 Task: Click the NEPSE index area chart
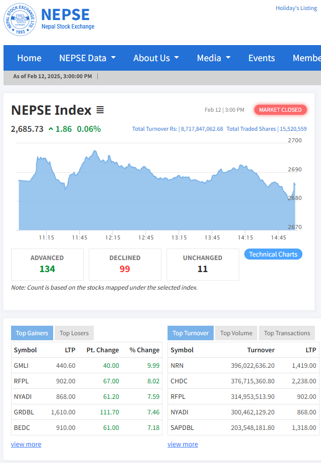(x=155, y=200)
